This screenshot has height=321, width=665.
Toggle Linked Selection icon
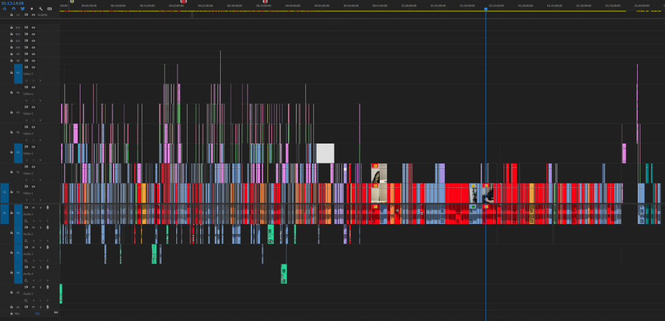22,9
